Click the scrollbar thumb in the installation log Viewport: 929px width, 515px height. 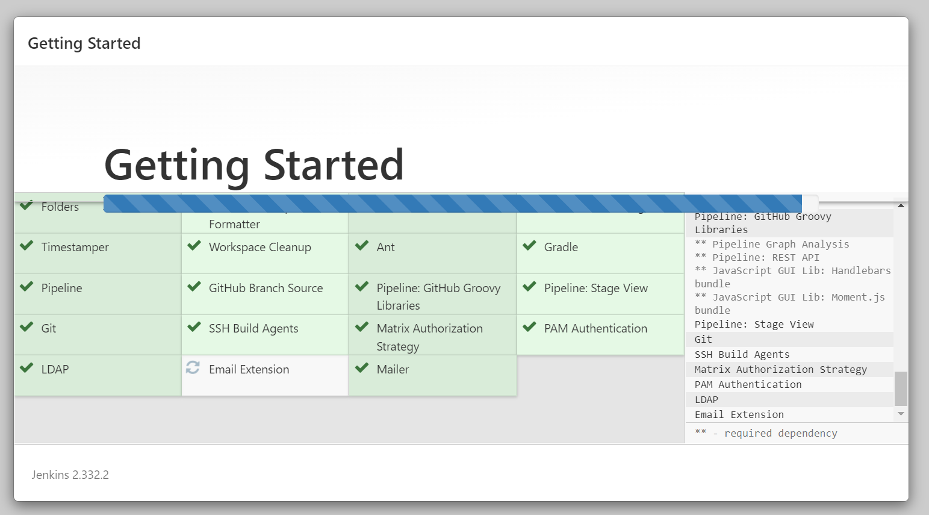tap(901, 389)
